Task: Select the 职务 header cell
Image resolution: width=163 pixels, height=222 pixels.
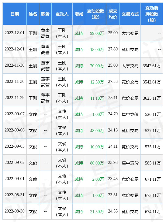Action: [45, 14]
